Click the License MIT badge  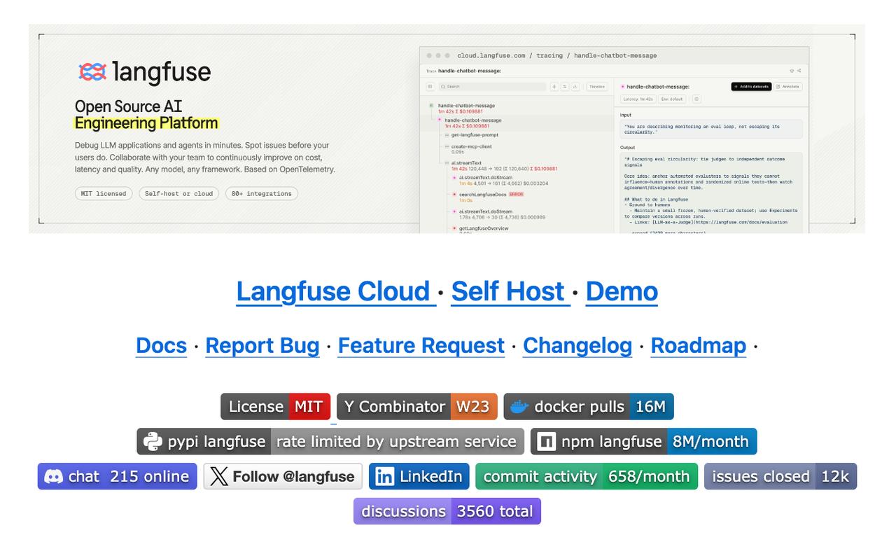click(276, 407)
